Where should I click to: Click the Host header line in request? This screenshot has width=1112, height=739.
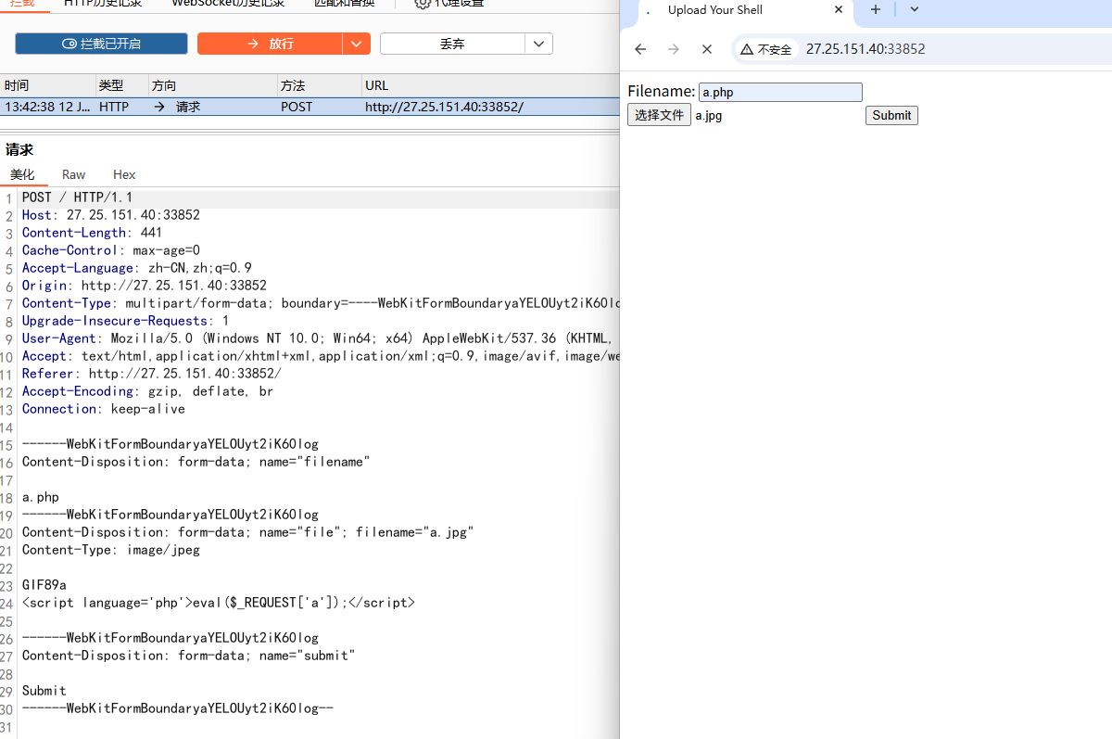(x=111, y=215)
